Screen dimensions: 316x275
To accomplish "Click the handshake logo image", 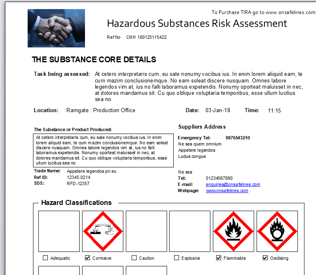I will [x=56, y=28].
